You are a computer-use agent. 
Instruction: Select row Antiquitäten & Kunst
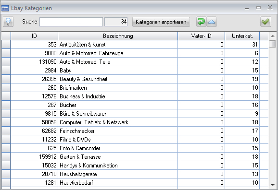pos(135,45)
